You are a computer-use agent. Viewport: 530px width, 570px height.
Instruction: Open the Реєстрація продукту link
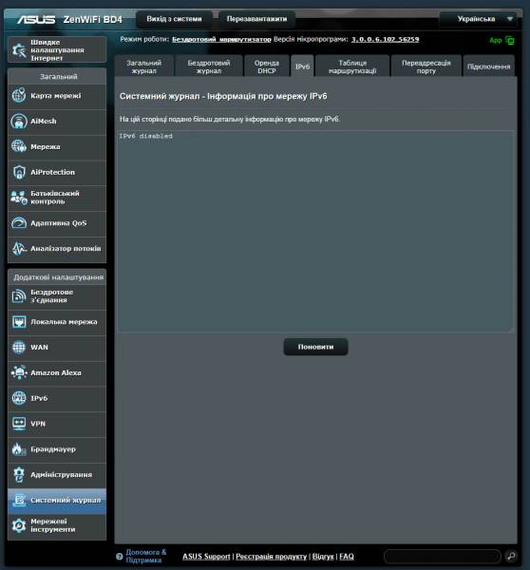(x=272, y=556)
